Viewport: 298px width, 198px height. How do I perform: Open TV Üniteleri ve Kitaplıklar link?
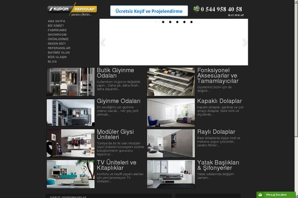click(x=117, y=165)
